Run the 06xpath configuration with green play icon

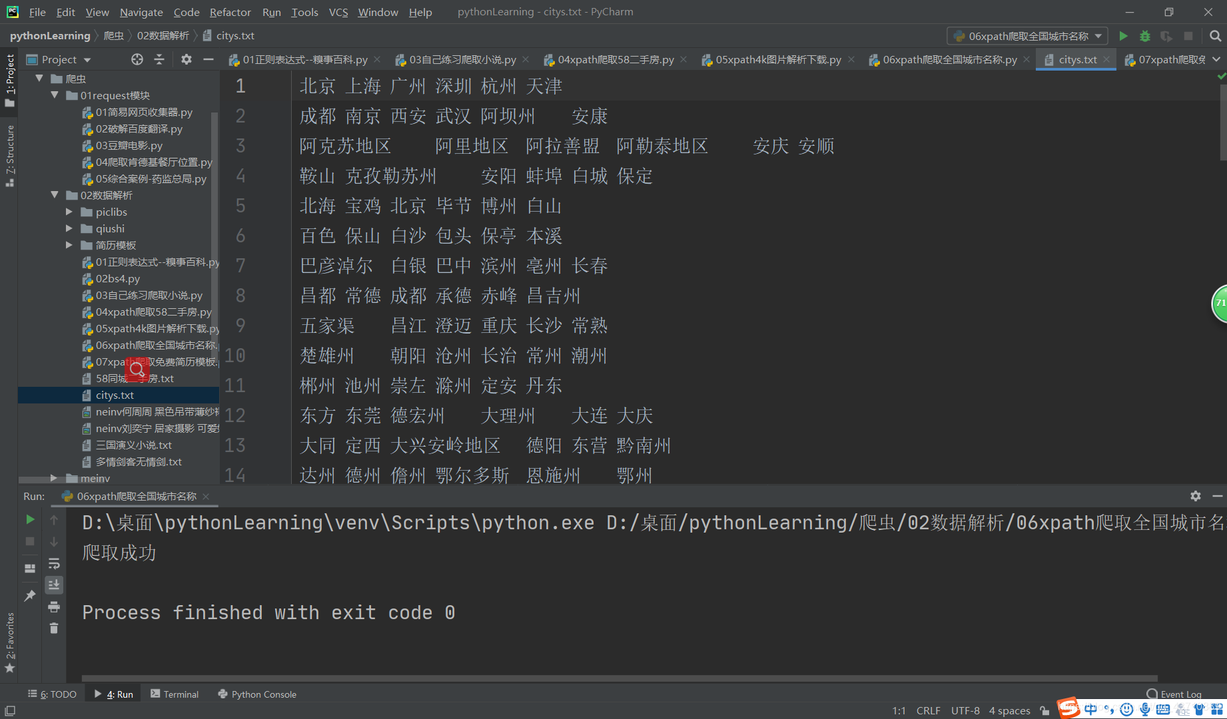1124,36
